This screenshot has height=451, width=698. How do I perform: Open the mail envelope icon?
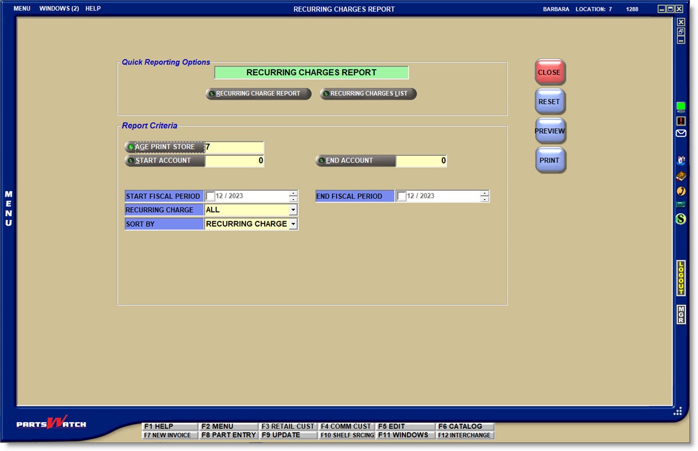click(681, 133)
